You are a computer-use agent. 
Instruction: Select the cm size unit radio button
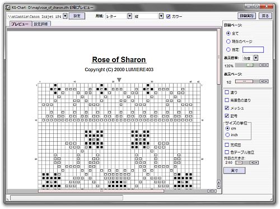point(227,128)
